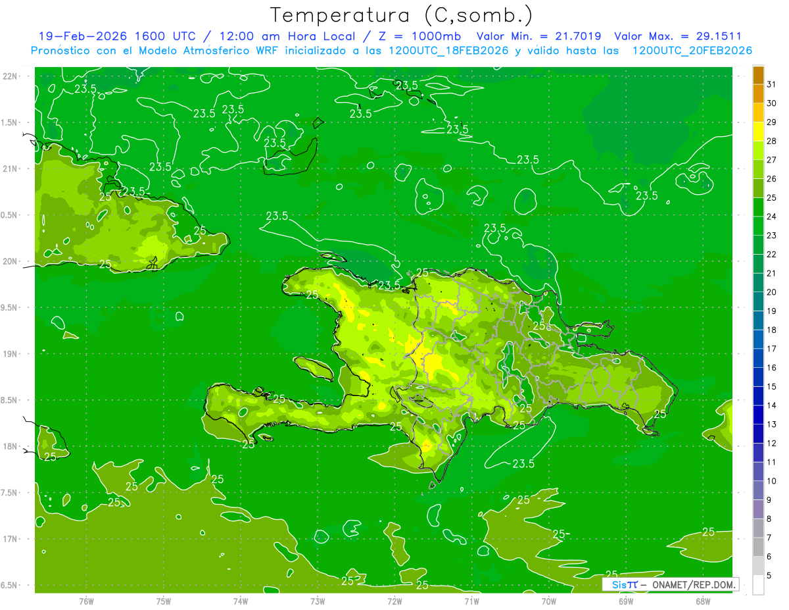The width and height of the screenshot is (789, 610).
Task: Click the '70W' longitude axis label
Action: tap(549, 601)
